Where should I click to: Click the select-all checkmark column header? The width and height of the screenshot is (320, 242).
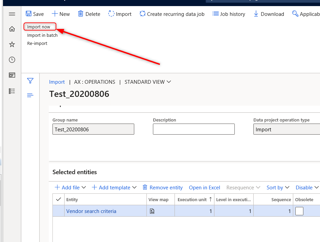pyautogui.click(x=58, y=199)
